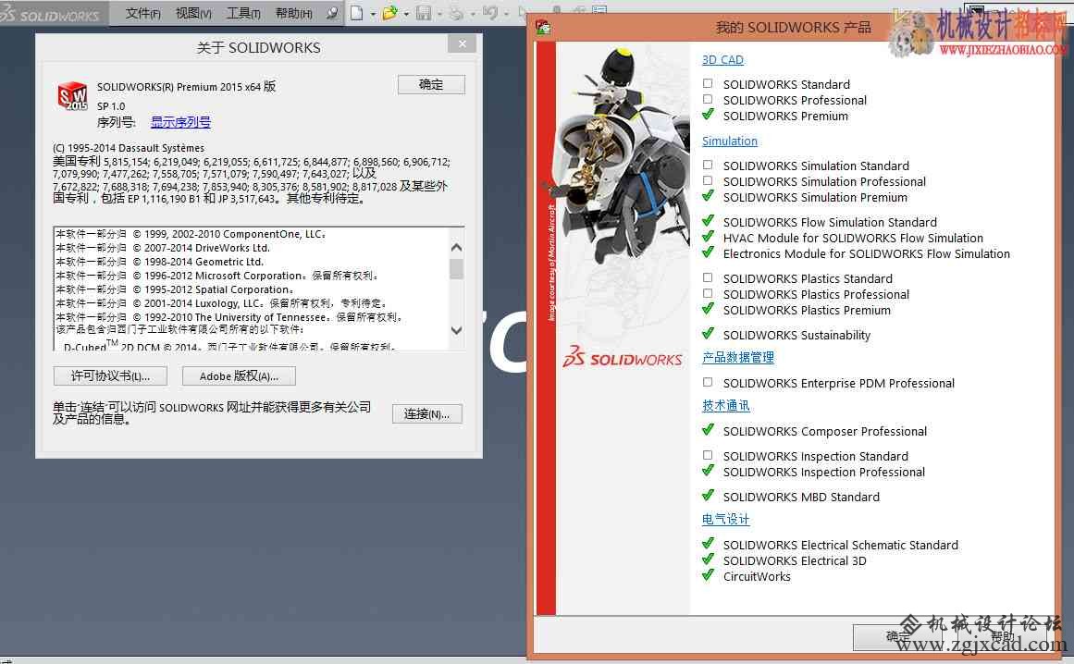Viewport: 1074px width, 664px height.
Task: Click the Print icon in the toolbar
Action: point(456,13)
